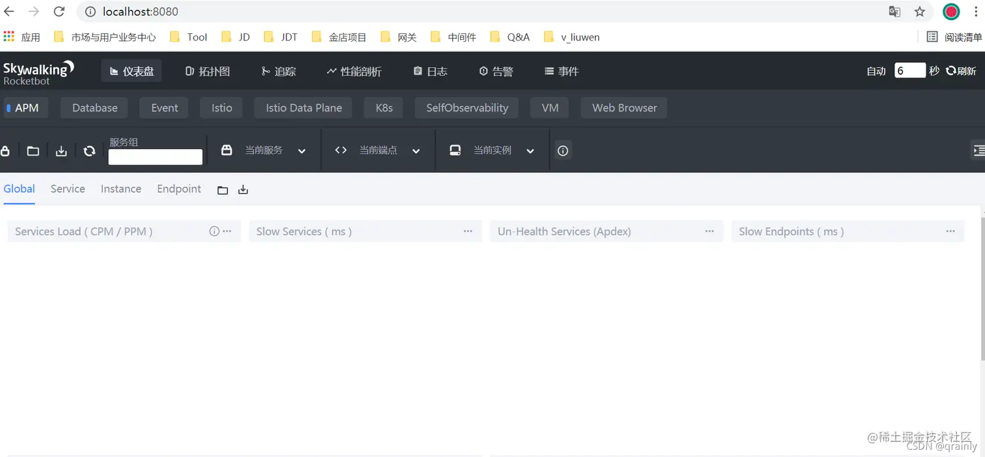The height and width of the screenshot is (457, 985).
Task: Open the 网关 bookmark folder
Action: [399, 37]
